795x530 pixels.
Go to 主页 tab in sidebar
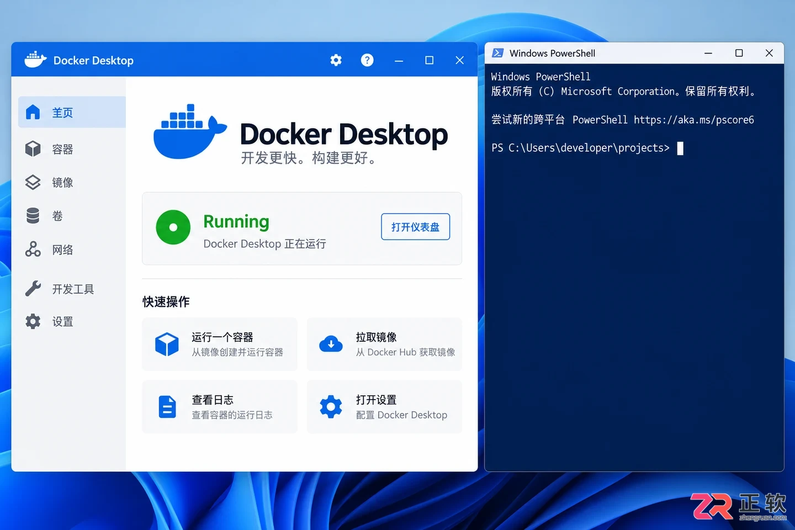[x=72, y=112]
